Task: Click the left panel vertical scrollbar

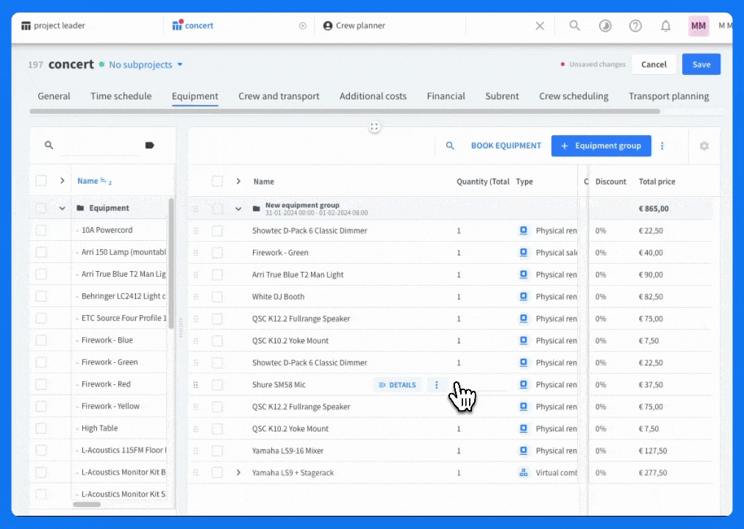Action: (x=171, y=265)
